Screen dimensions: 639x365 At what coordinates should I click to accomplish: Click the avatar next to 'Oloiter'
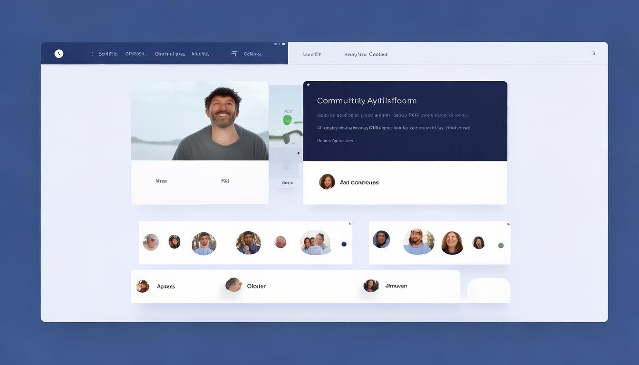tap(233, 285)
